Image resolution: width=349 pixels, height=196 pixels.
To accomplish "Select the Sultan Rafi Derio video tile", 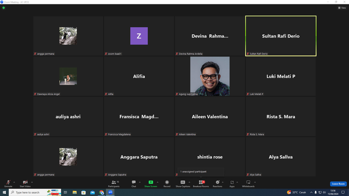I will 281,36.
